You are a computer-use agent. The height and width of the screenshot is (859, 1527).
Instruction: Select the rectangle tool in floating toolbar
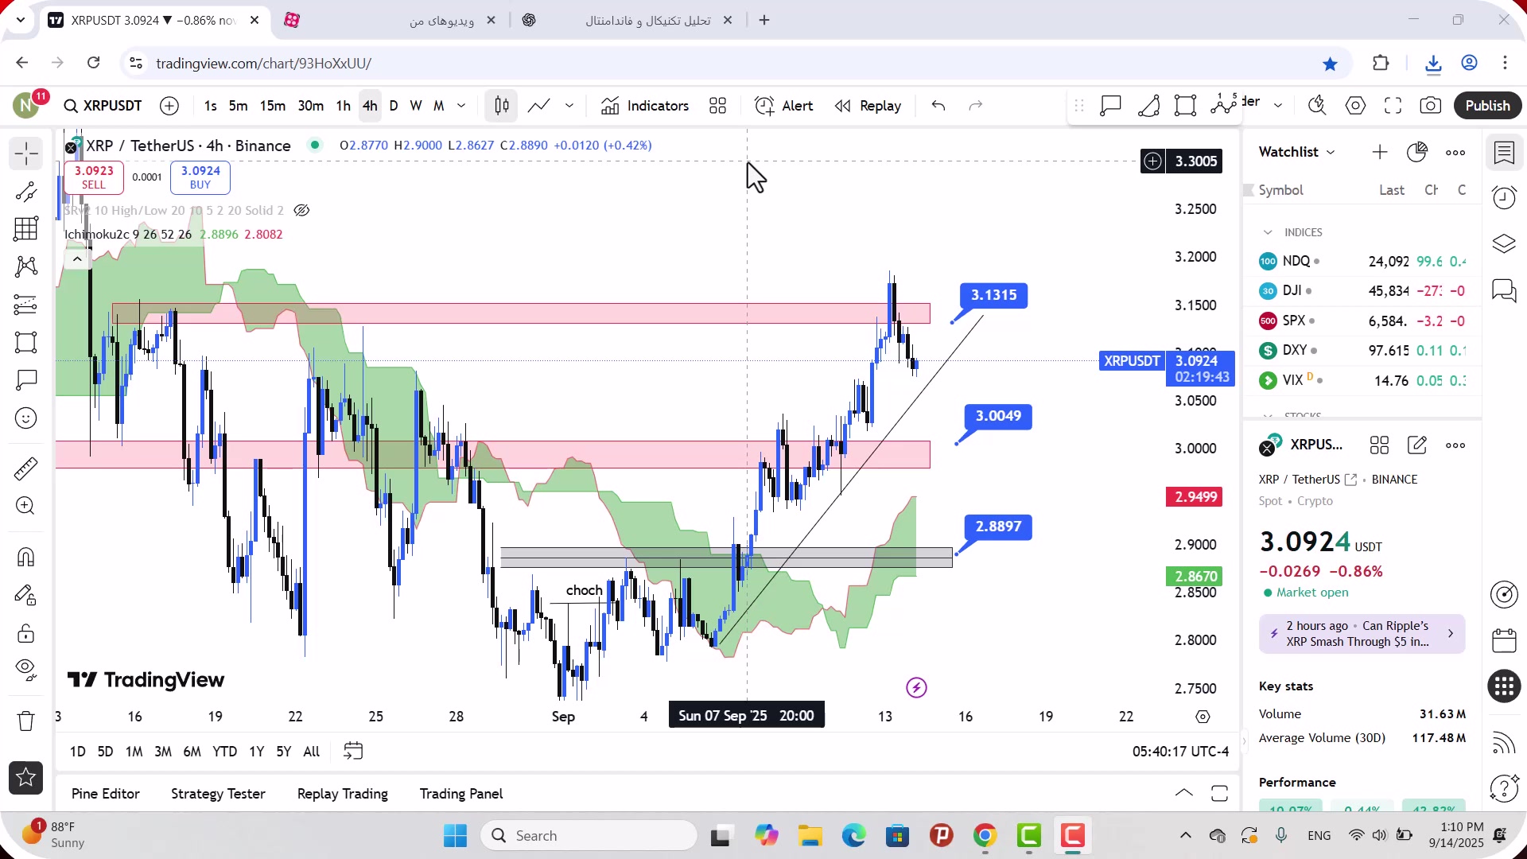point(1186,106)
